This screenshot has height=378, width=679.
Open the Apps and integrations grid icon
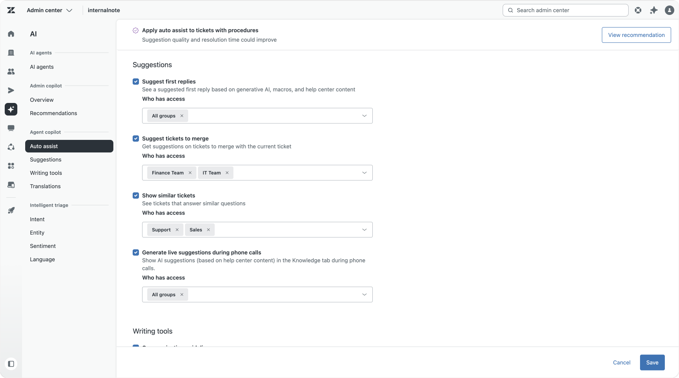click(11, 166)
